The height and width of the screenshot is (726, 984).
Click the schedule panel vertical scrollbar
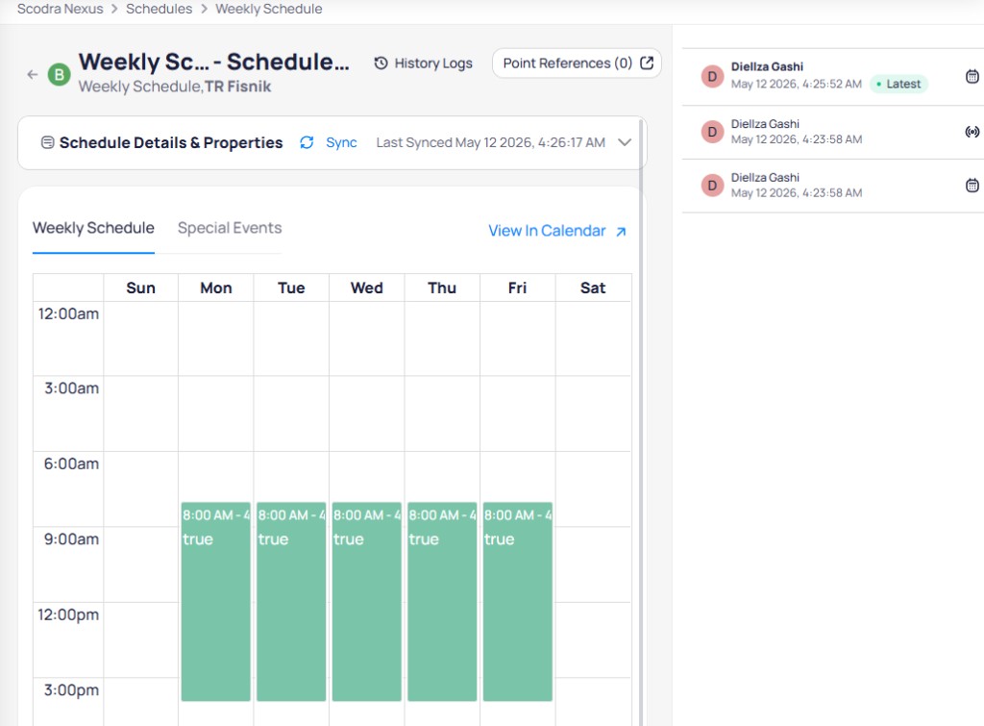[641, 421]
